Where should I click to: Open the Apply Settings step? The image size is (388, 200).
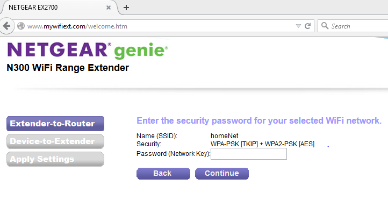[55, 159]
